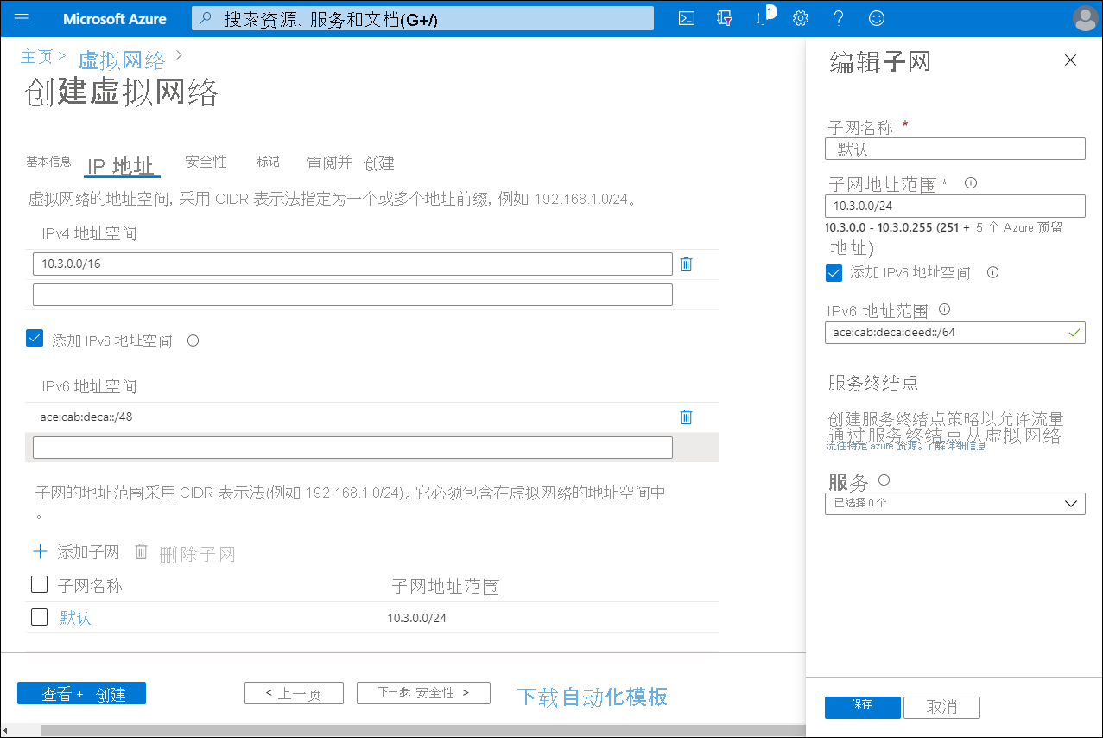Open the account avatar menu
This screenshot has height=738, width=1103.
click(1085, 17)
